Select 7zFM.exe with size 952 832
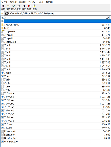 [56, 117]
